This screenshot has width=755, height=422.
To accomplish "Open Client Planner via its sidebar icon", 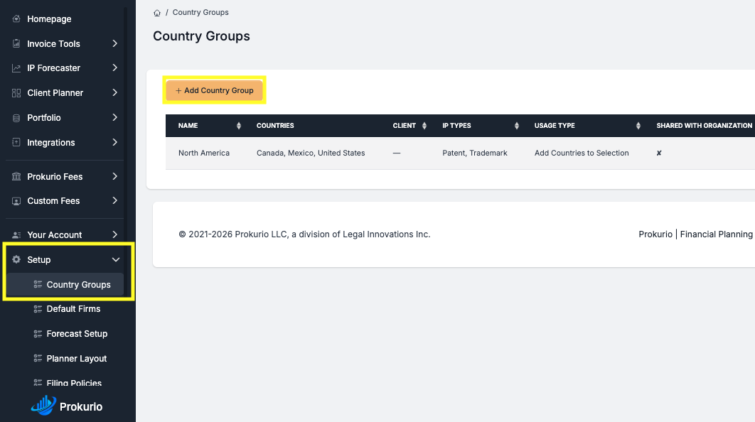I will tap(16, 92).
